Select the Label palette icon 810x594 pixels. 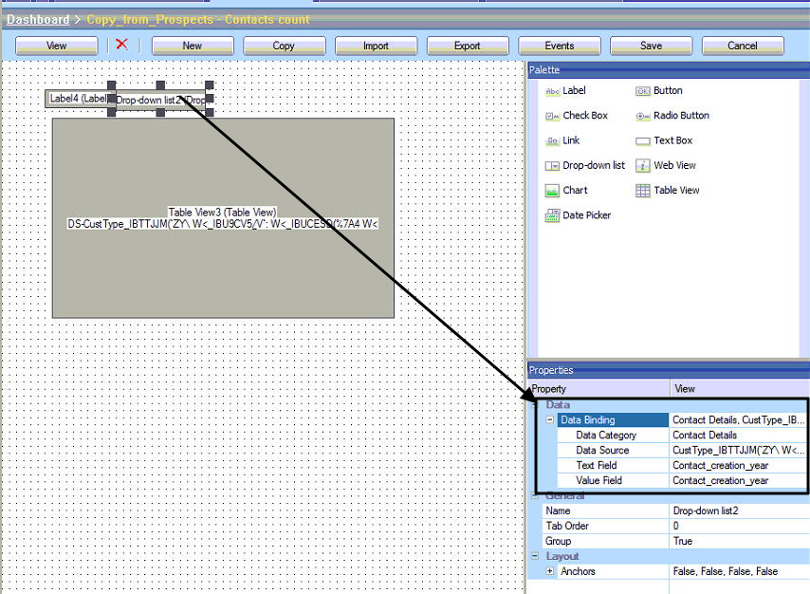point(554,90)
